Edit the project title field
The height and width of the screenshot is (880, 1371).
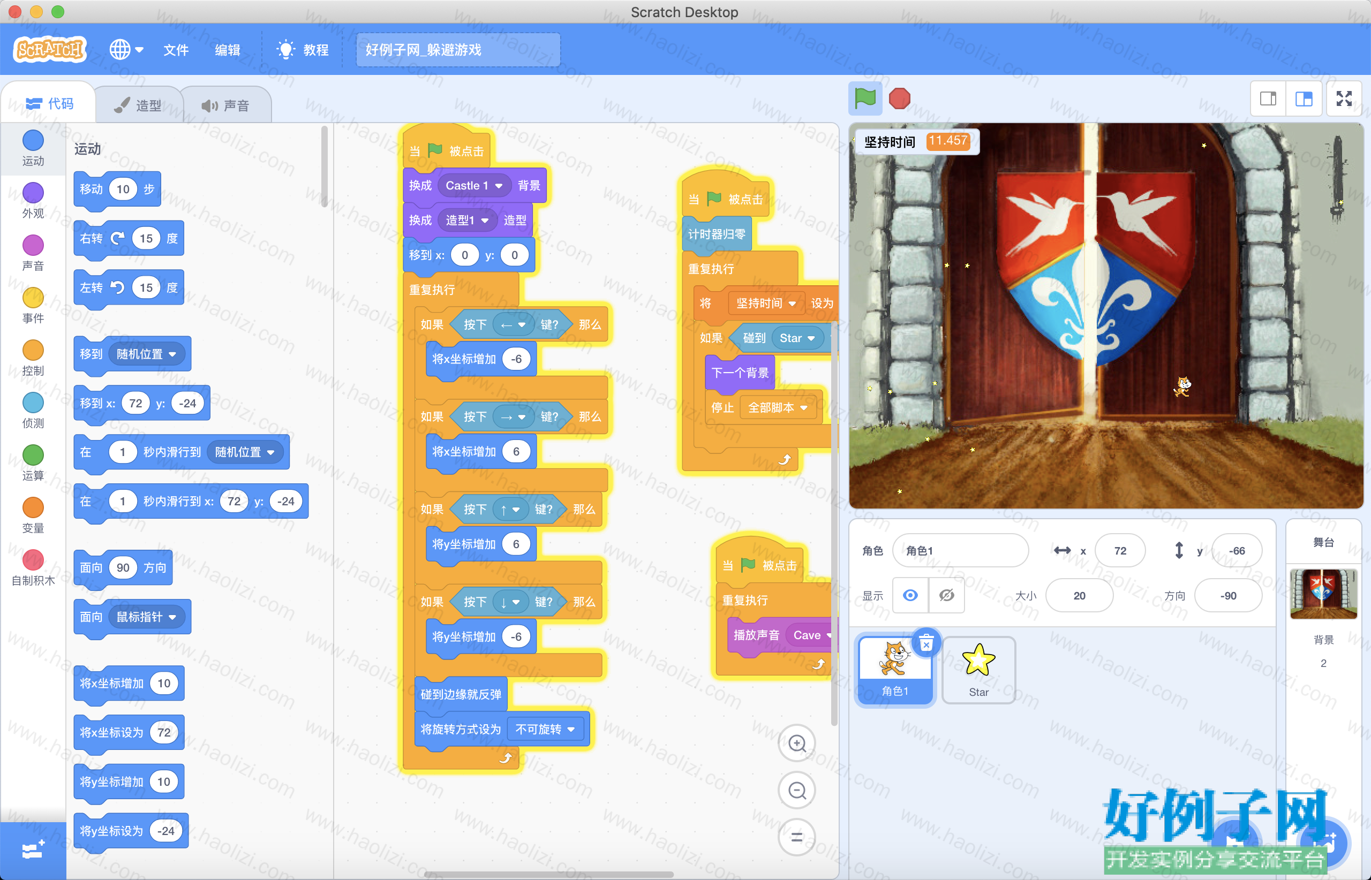tap(458, 50)
